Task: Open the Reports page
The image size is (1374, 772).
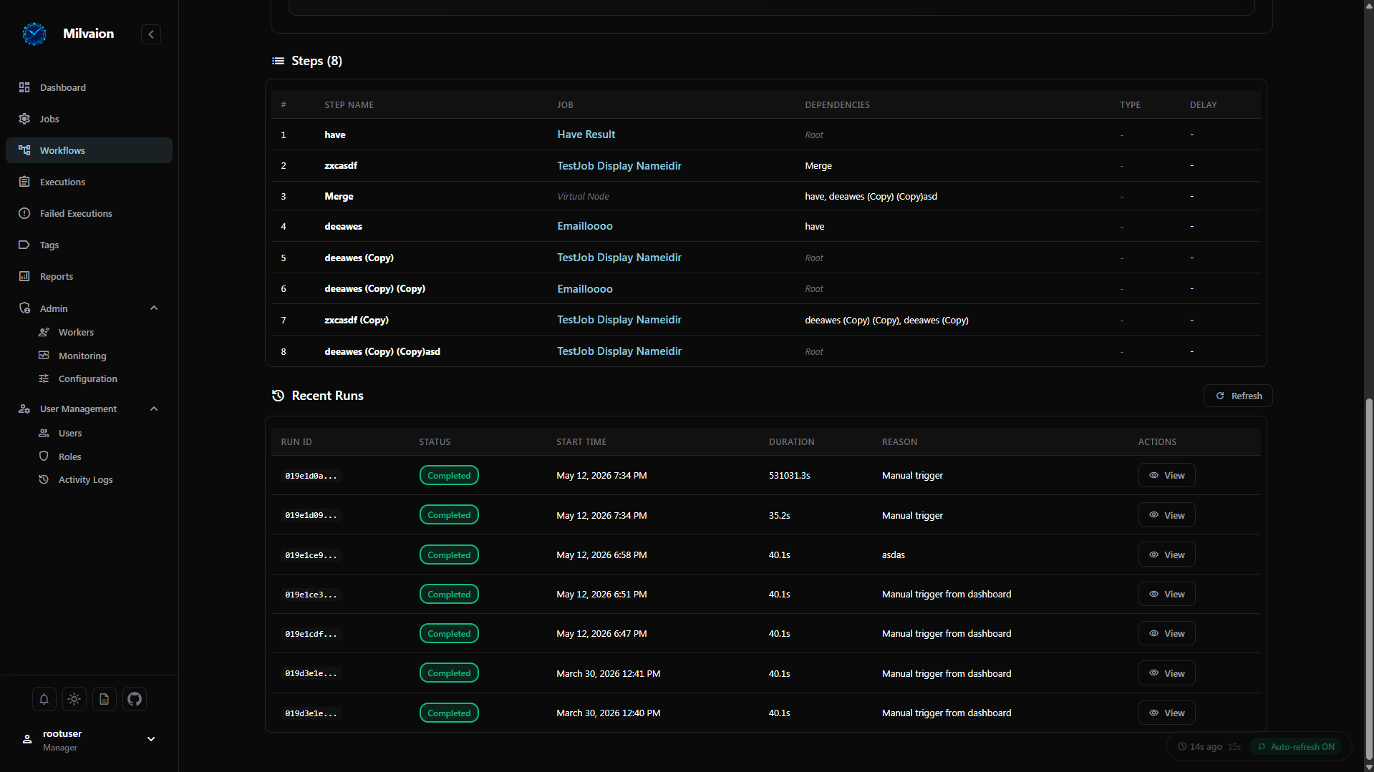Action: click(89, 276)
